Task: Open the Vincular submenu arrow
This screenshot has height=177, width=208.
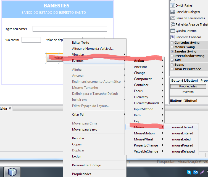Action: (124, 54)
